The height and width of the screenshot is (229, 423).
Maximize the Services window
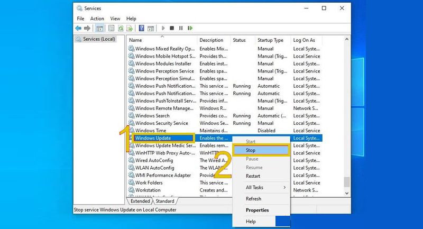pos(324,8)
